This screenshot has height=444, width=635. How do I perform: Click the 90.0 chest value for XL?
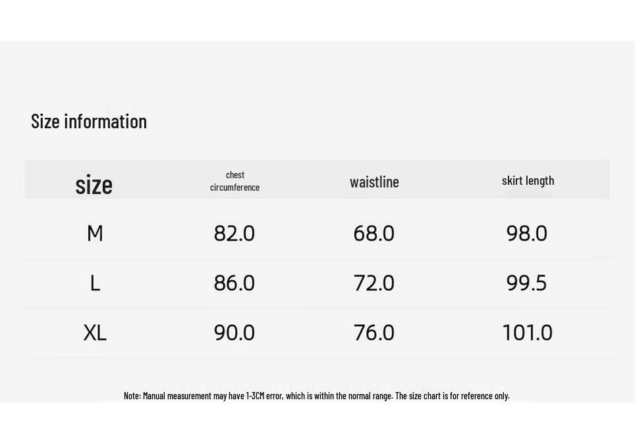coord(234,332)
